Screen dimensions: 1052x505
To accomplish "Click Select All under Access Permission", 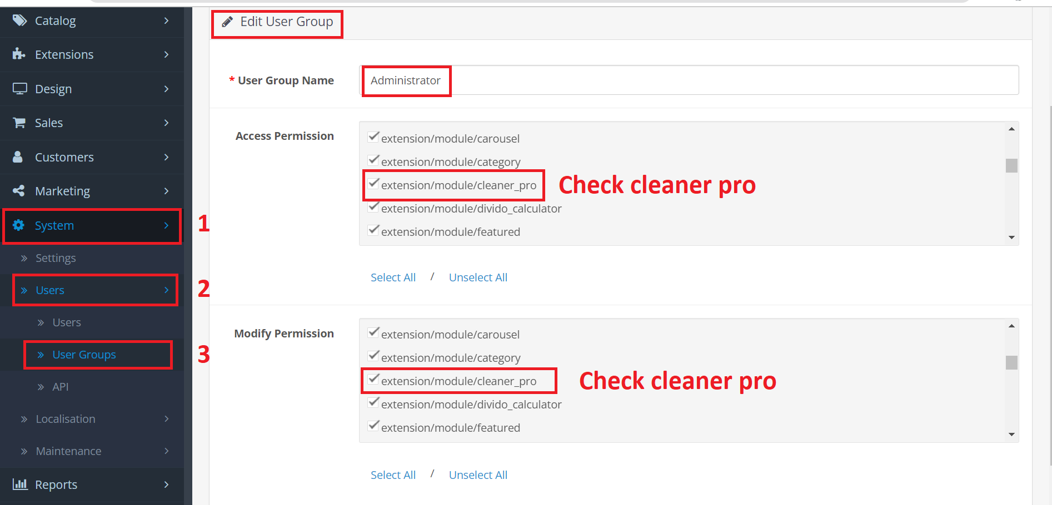I will (393, 277).
